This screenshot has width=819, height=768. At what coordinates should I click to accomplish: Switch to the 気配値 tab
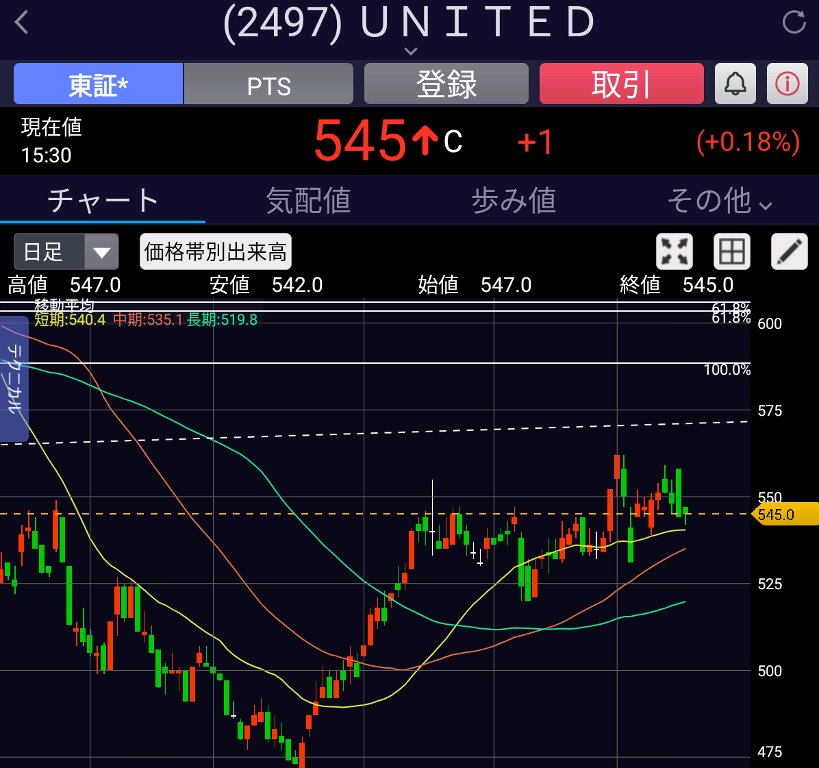coord(308,201)
